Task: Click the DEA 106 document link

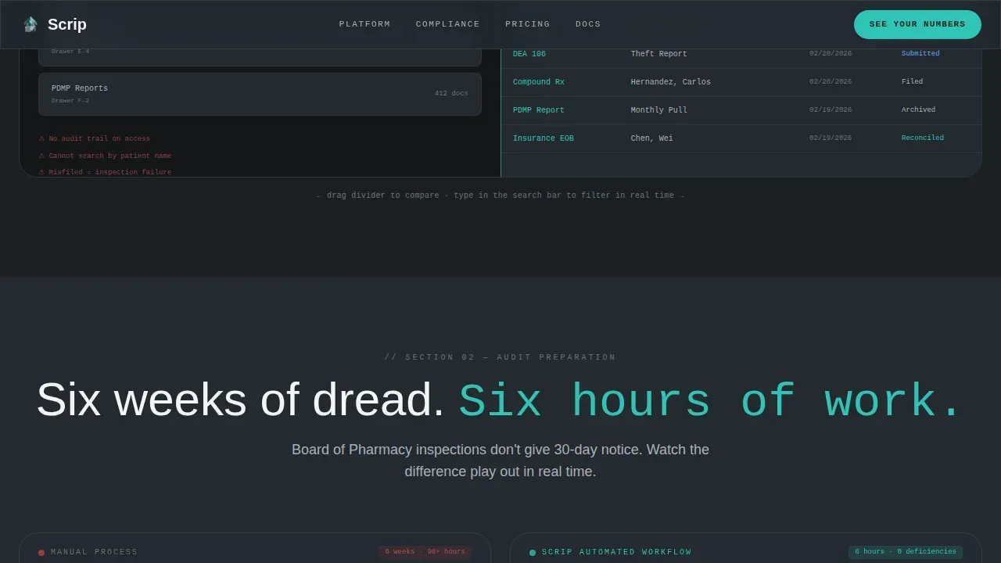Action: [x=529, y=54]
